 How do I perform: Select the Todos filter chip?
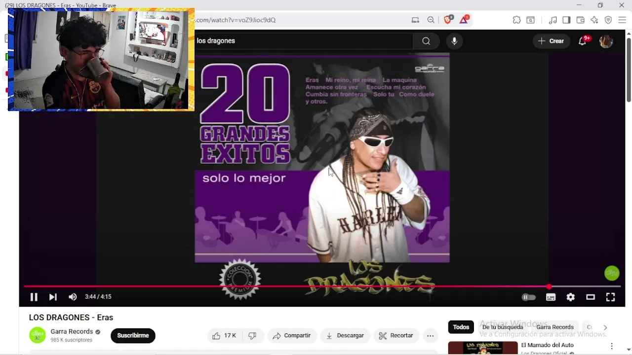coord(461,327)
